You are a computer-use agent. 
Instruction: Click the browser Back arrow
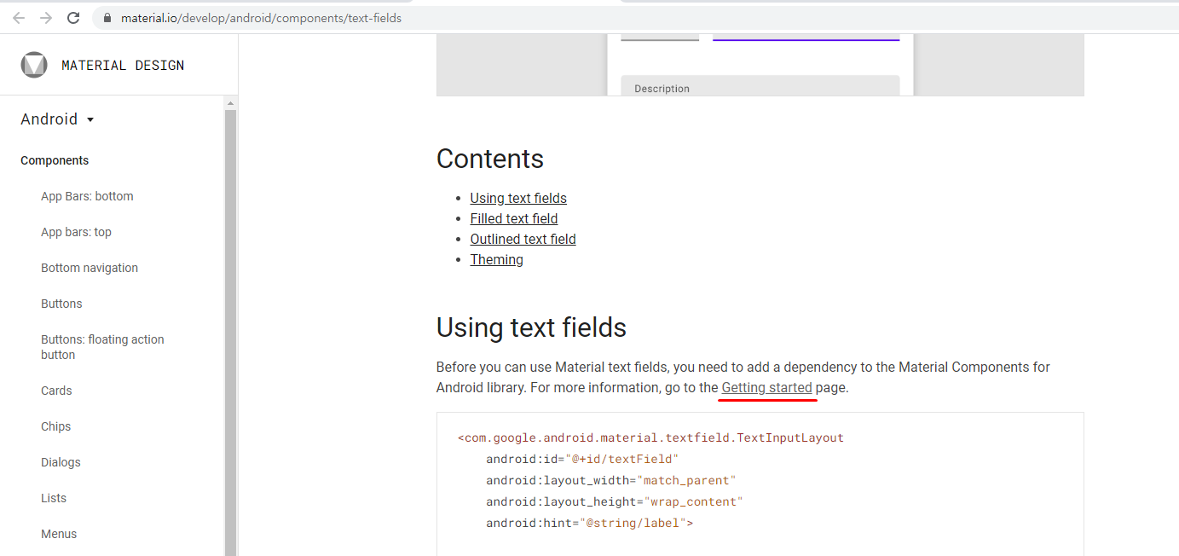pos(19,18)
